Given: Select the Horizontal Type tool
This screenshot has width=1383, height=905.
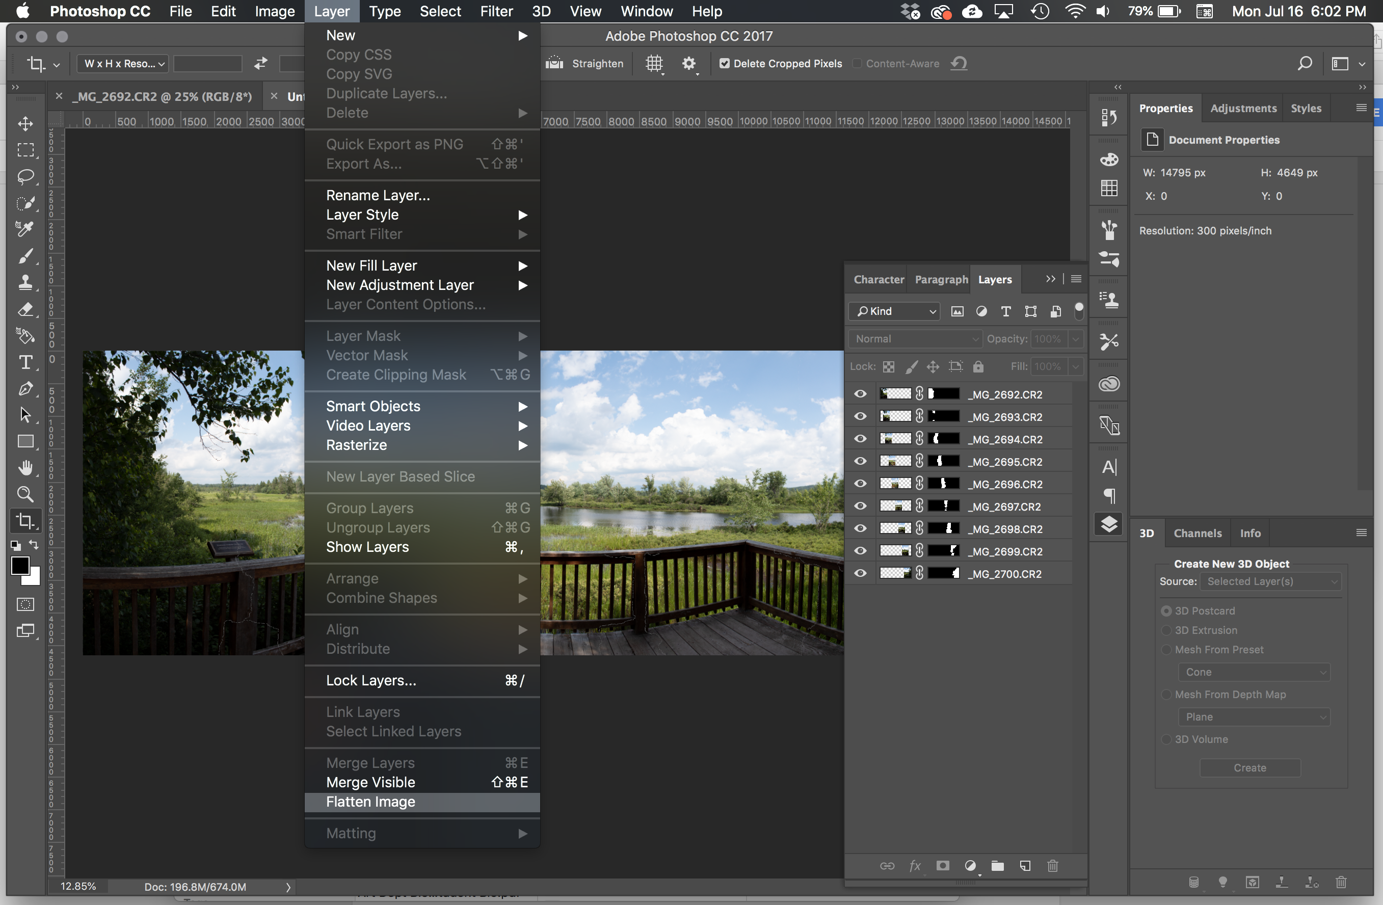Looking at the screenshot, I should (25, 362).
